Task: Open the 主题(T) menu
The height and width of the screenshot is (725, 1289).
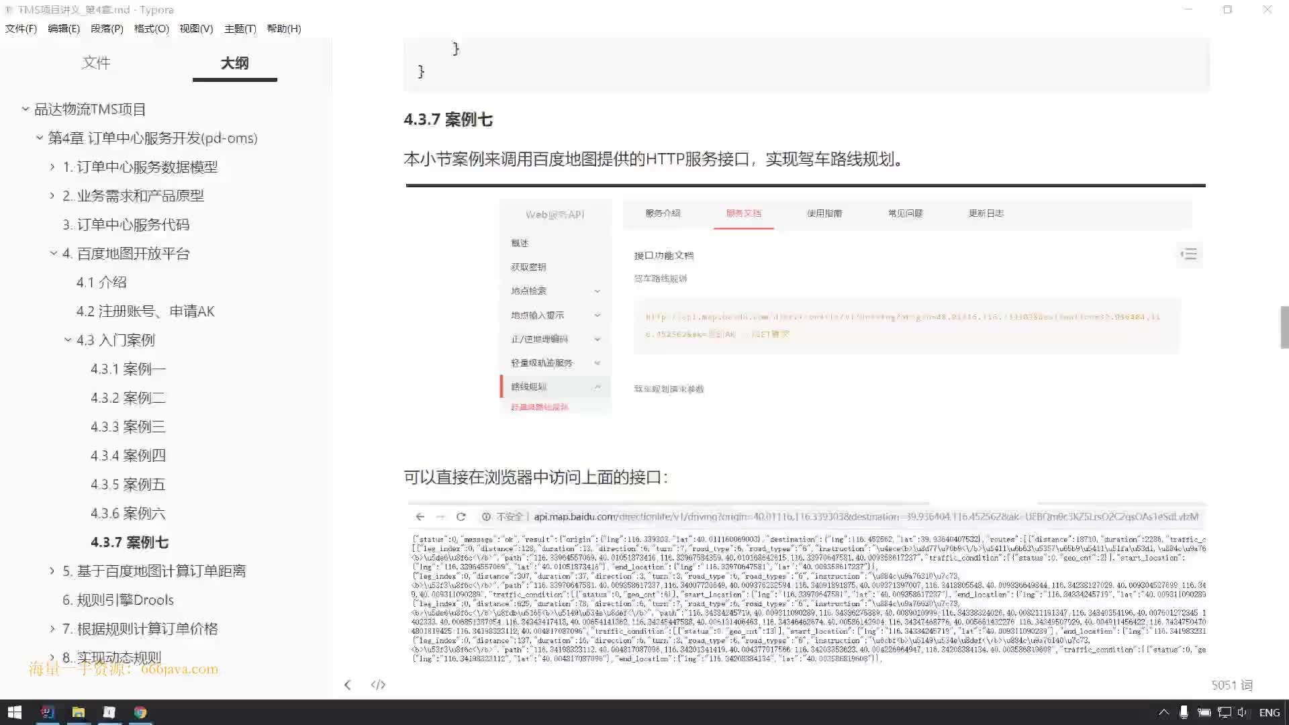Action: click(x=240, y=28)
